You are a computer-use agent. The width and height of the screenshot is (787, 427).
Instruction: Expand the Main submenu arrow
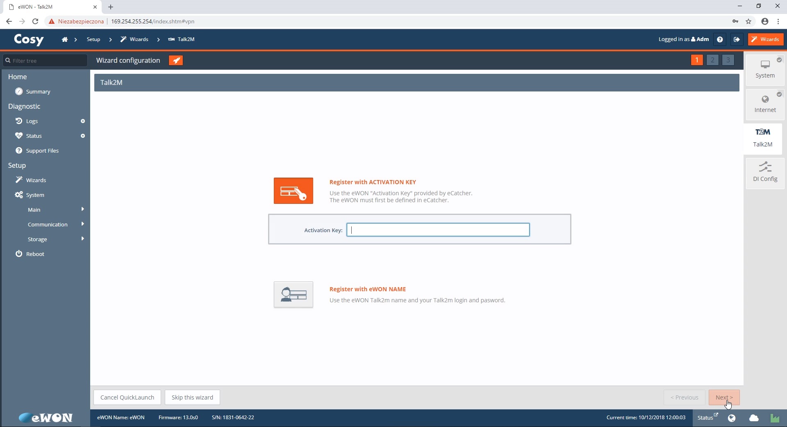[83, 209]
